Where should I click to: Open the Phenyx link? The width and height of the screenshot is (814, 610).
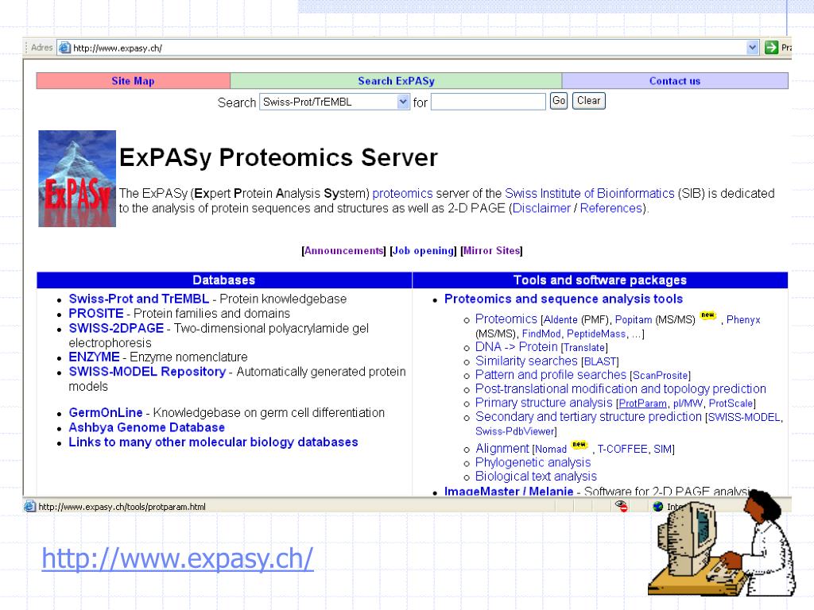tap(743, 320)
